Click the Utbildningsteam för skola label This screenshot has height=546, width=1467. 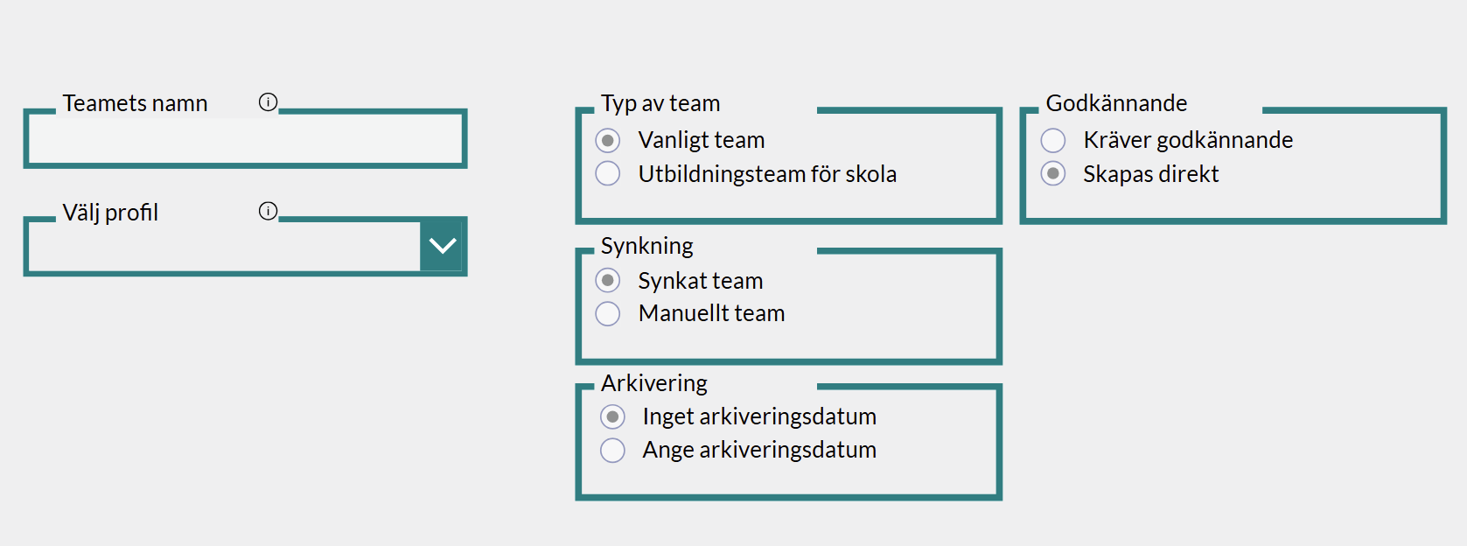pos(767,174)
